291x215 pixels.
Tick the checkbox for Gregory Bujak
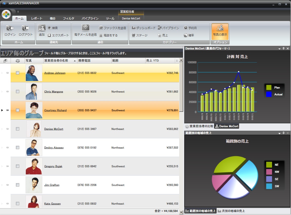[x=17, y=166]
